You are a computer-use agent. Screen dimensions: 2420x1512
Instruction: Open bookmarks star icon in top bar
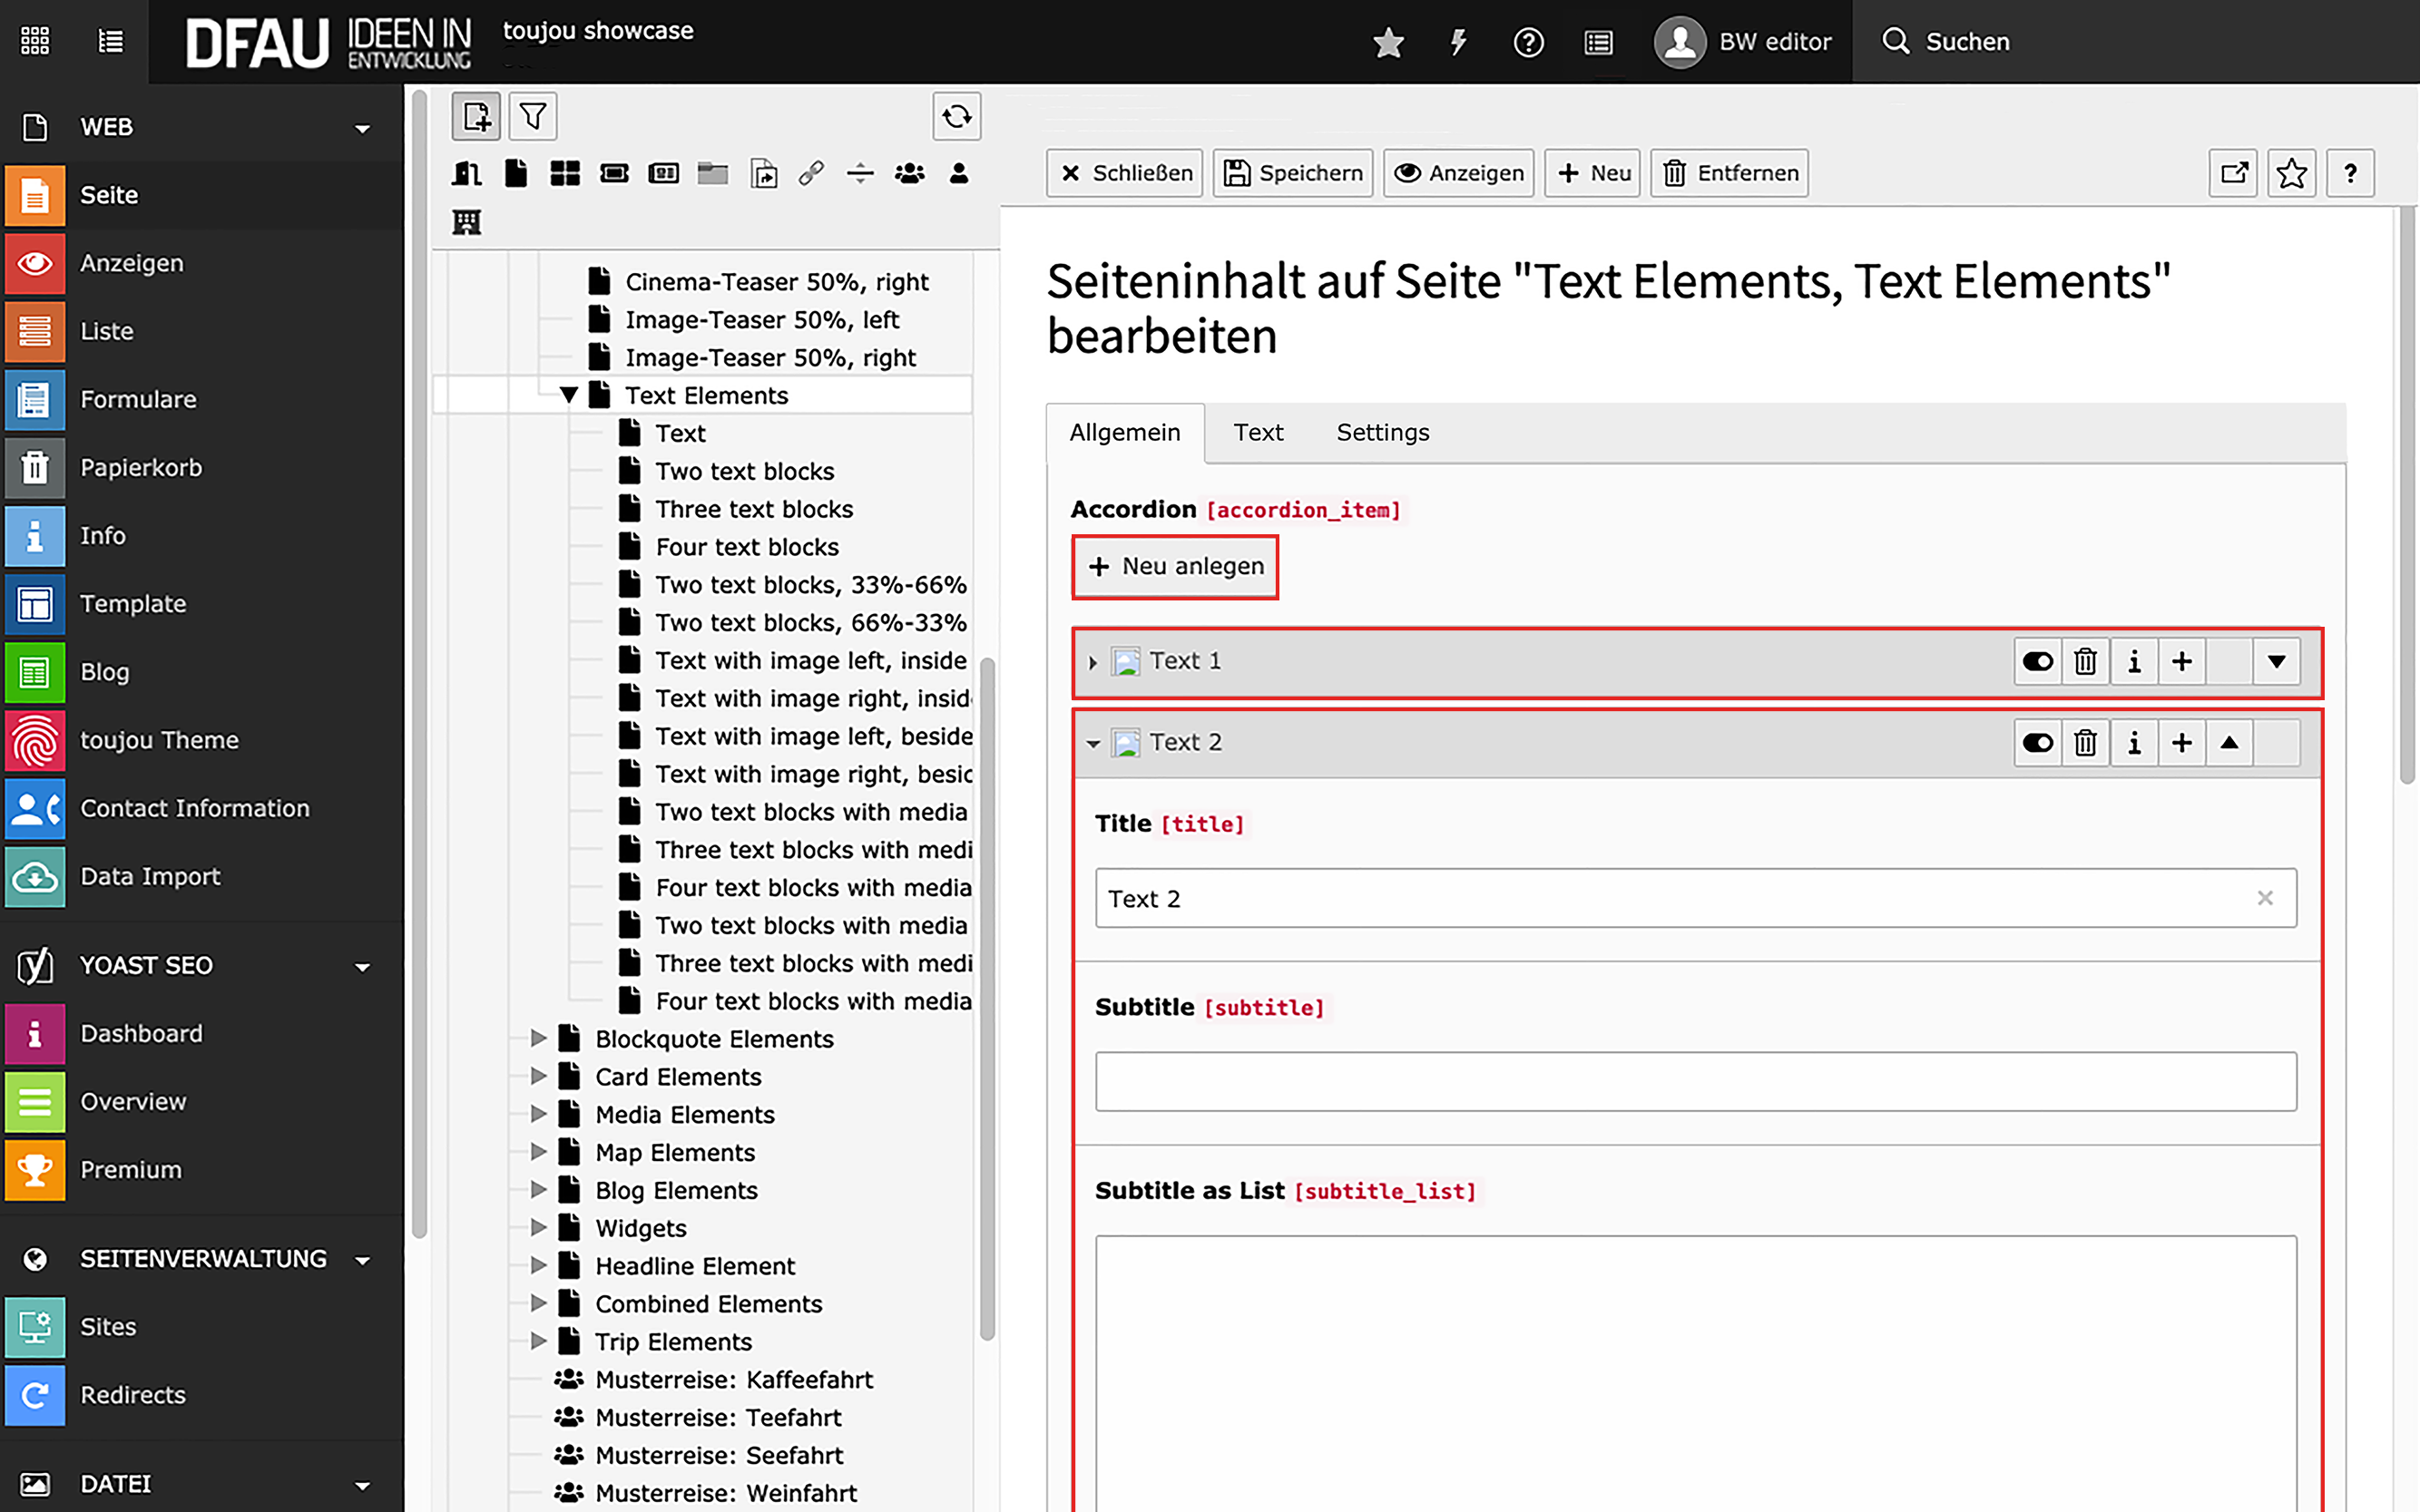point(1387,42)
